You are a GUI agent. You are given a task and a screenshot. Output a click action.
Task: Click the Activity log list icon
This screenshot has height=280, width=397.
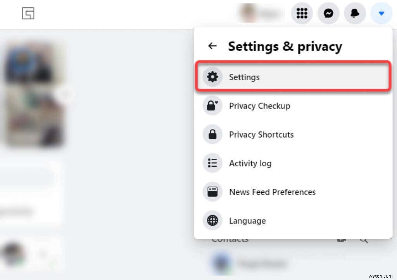[212, 163]
